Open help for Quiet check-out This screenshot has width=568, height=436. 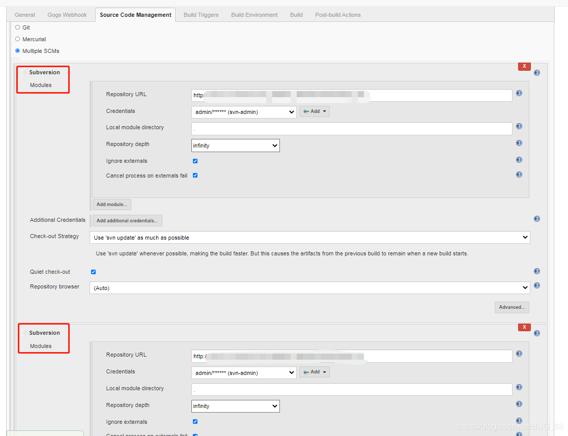click(x=537, y=271)
